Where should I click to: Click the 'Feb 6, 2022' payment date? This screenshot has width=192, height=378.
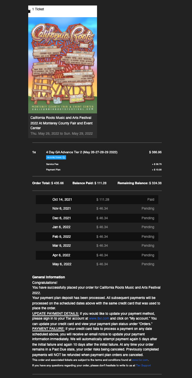(62, 237)
